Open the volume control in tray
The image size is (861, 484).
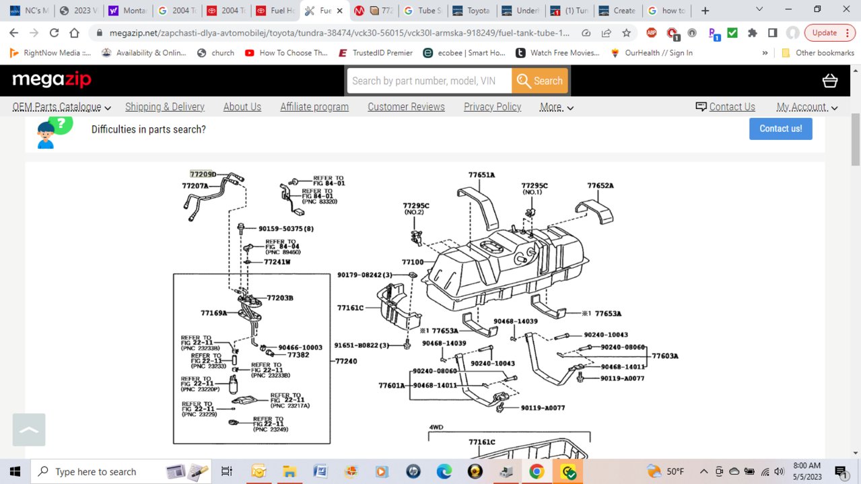click(x=779, y=471)
